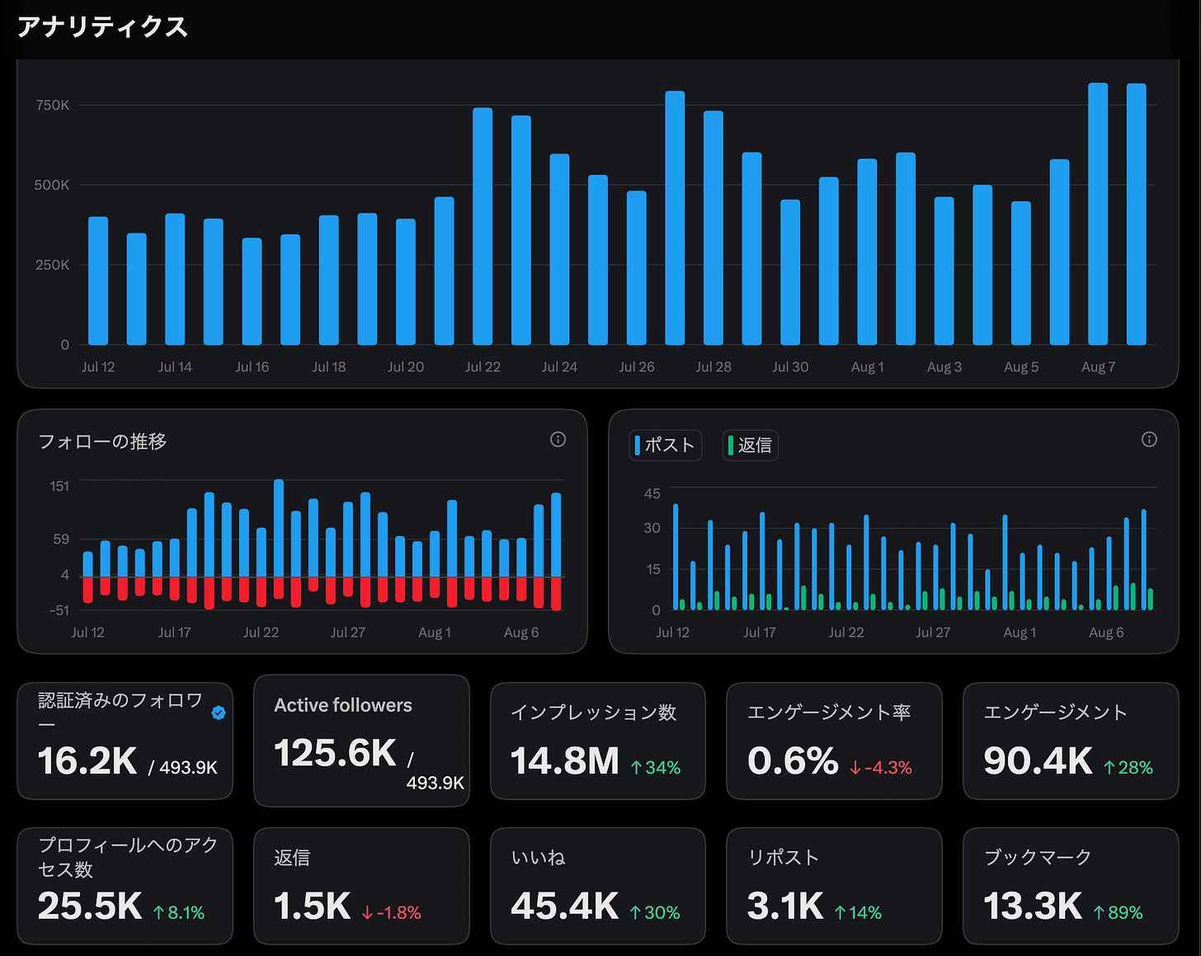1201x956 pixels.
Task: Click the アナリティクス page heading
Action: point(102,27)
